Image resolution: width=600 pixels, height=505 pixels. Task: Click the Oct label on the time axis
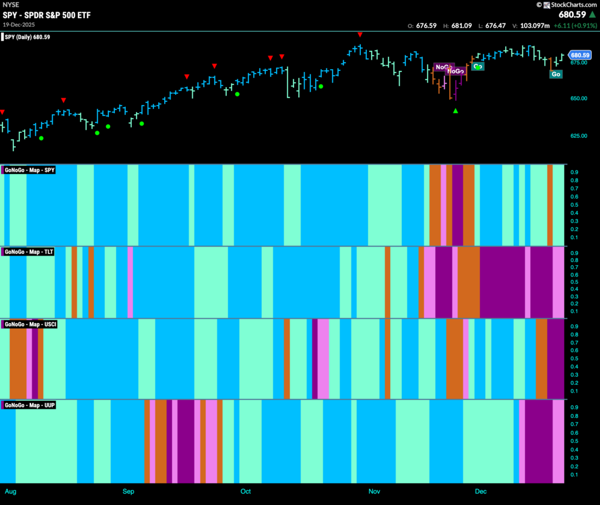[246, 492]
